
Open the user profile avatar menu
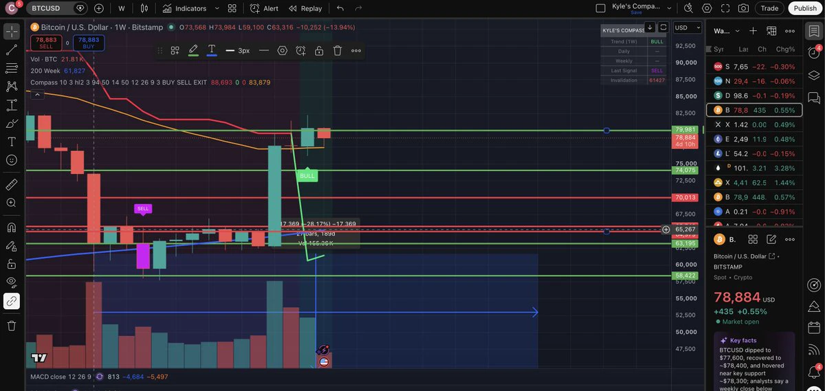(12, 8)
